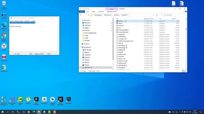Select CXHProvisioningServer.dll in the file list
204x114 pixels.
pos(126,41)
